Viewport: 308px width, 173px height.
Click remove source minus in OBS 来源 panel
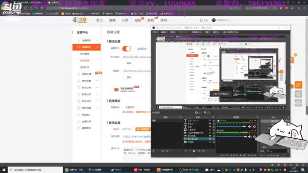pyautogui.click(x=190, y=151)
